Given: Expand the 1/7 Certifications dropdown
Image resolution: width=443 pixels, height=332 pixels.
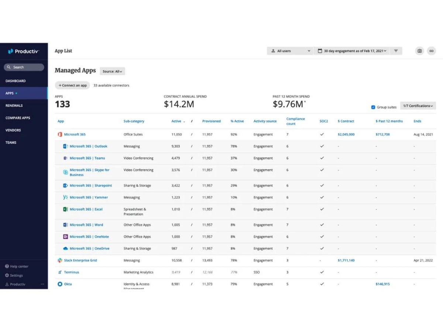Looking at the screenshot, I should [x=418, y=106].
